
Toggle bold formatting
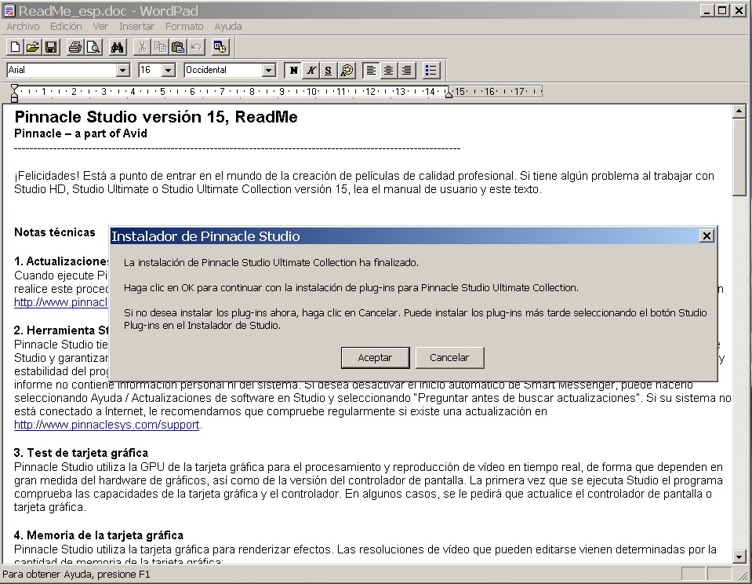pyautogui.click(x=293, y=71)
